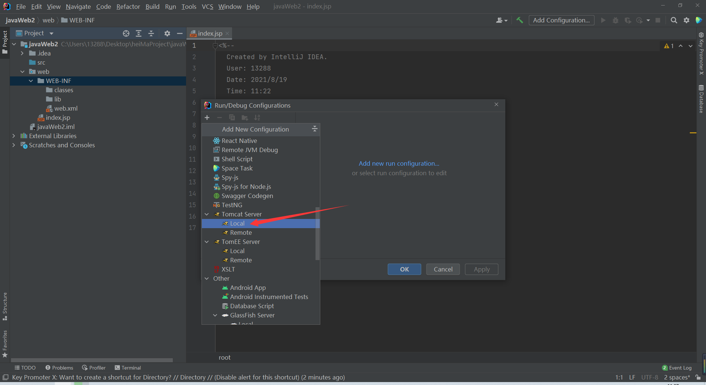
Task: Hide the Project tool window
Action: pos(180,33)
